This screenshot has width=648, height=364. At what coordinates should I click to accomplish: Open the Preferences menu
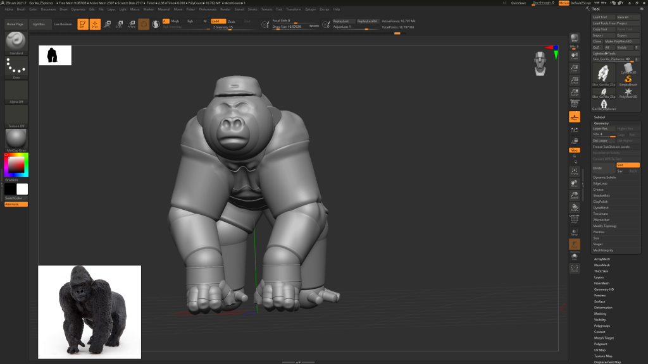click(208, 9)
